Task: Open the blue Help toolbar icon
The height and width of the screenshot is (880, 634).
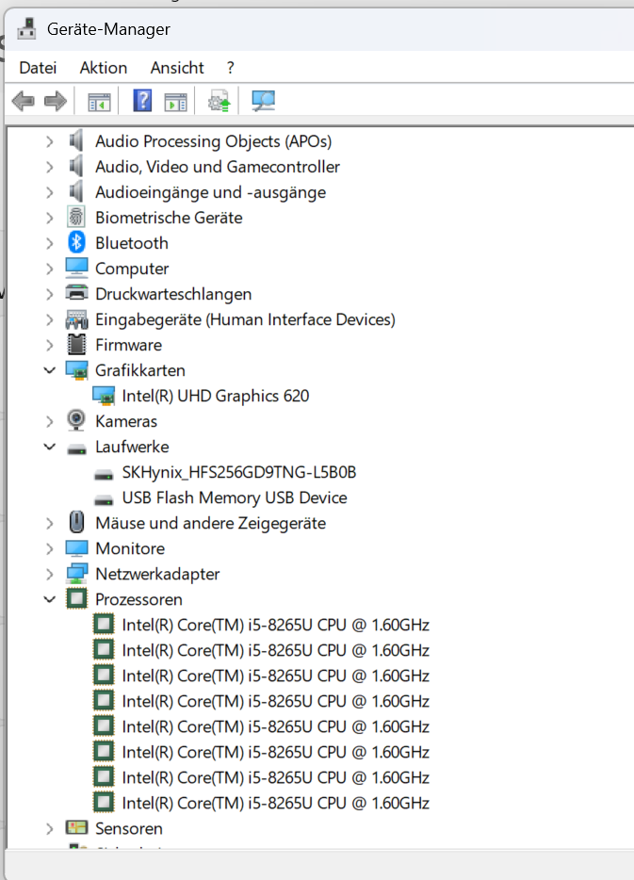Action: (142, 101)
